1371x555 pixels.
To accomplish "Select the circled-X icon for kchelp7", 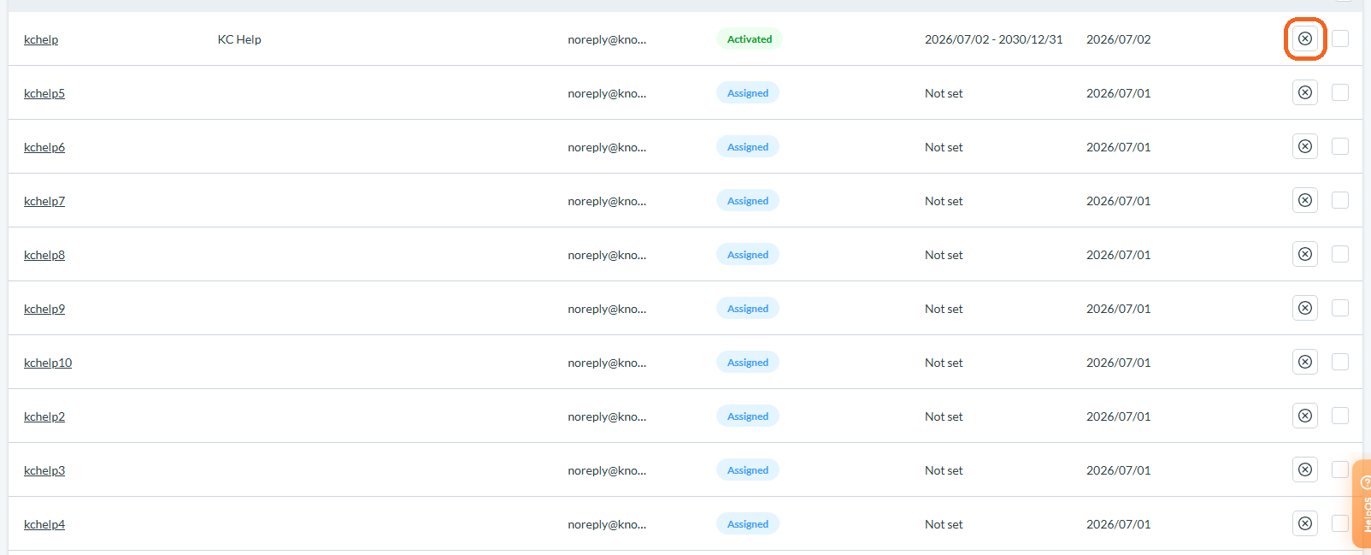I will tap(1305, 200).
